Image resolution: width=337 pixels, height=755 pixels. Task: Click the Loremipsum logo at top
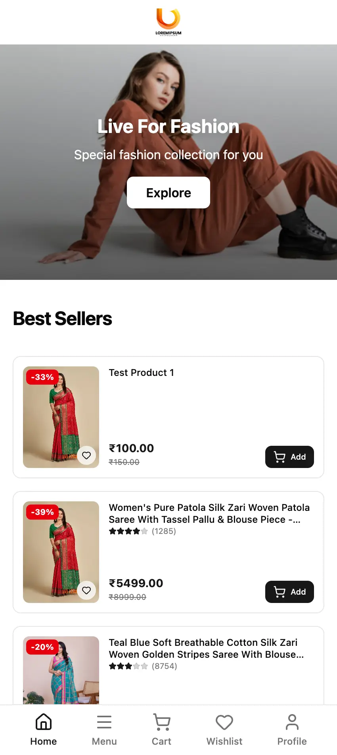168,22
